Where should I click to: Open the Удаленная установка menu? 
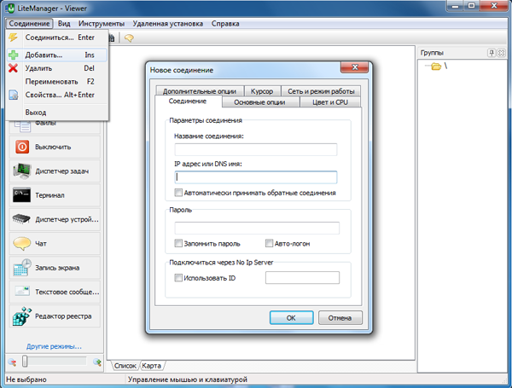[168, 24]
